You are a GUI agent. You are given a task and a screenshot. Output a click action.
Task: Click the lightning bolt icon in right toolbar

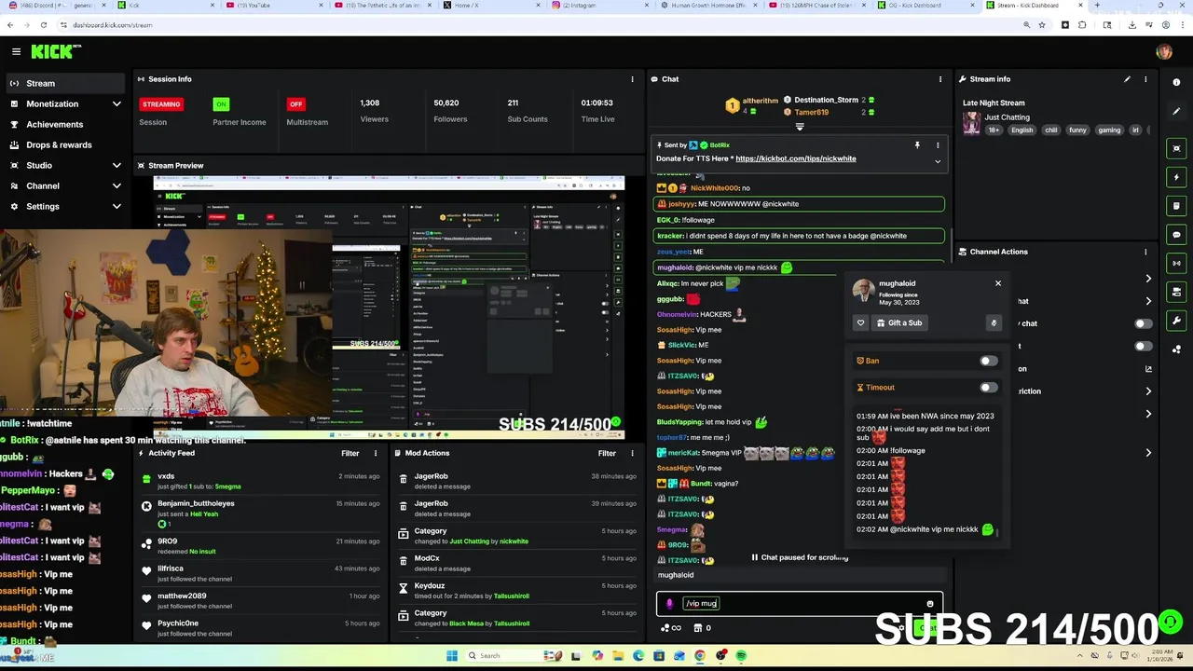pyautogui.click(x=1176, y=177)
